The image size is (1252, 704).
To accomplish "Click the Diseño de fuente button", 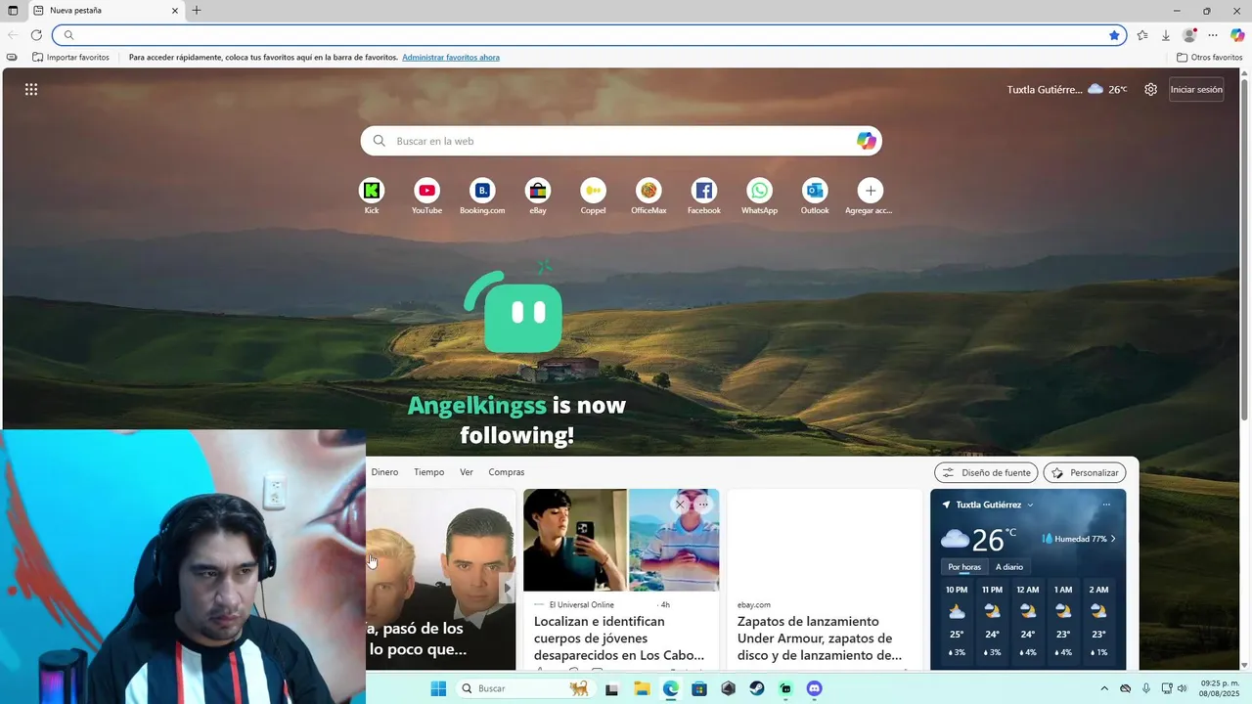I will [x=986, y=472].
